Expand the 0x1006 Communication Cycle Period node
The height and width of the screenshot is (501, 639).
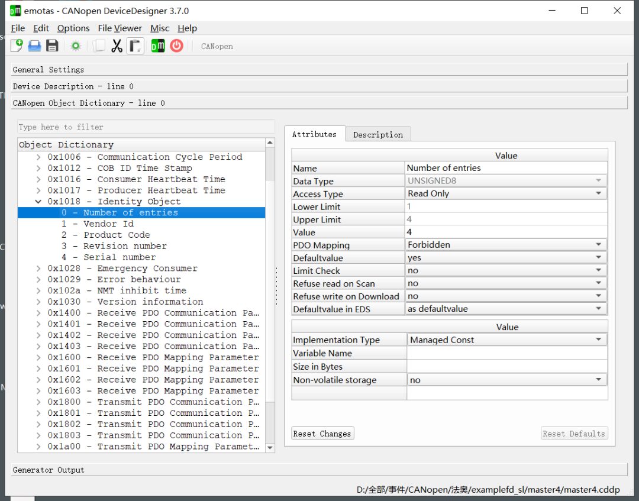click(38, 157)
